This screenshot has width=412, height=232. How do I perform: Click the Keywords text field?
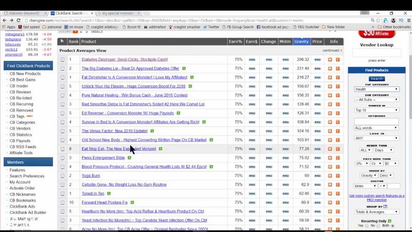[x=376, y=121]
